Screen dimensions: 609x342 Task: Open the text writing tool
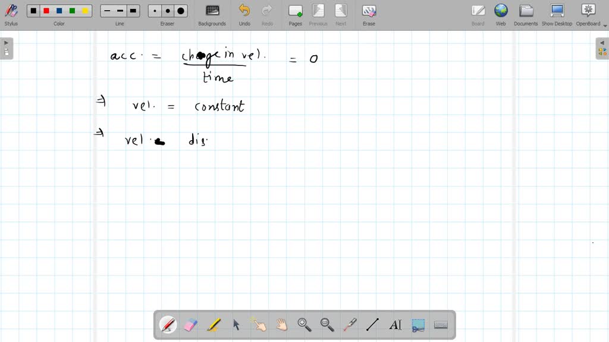(395, 325)
